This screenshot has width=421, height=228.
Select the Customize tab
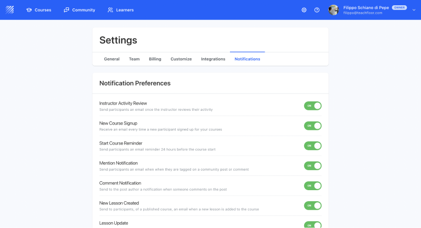181,59
